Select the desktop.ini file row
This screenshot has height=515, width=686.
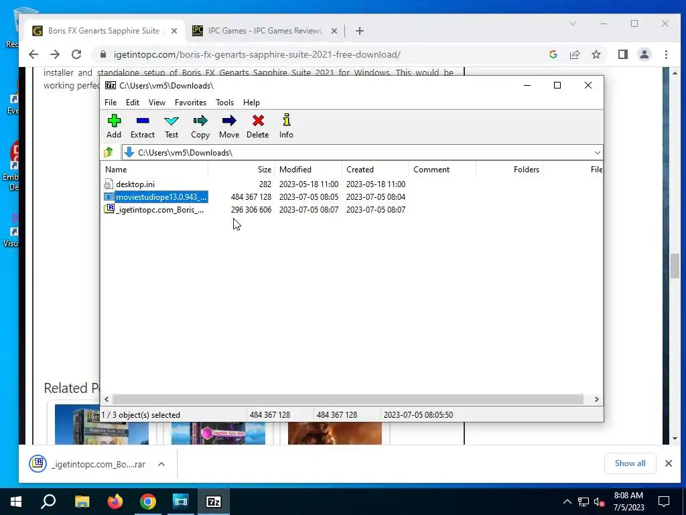(x=255, y=184)
